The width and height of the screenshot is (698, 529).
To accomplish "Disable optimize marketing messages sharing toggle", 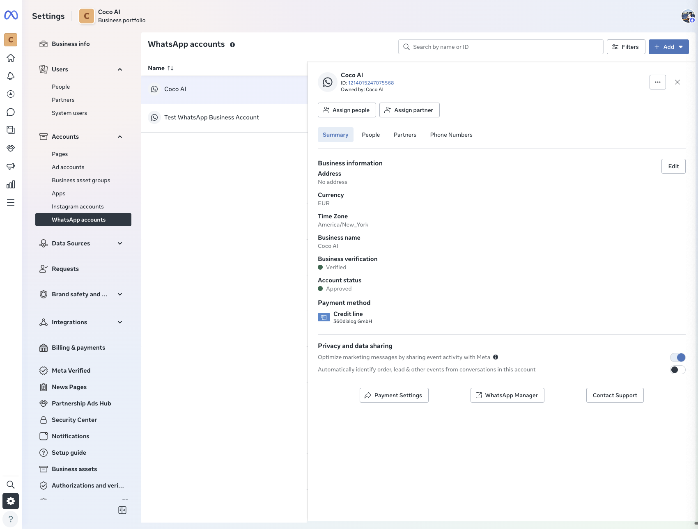I will point(677,357).
